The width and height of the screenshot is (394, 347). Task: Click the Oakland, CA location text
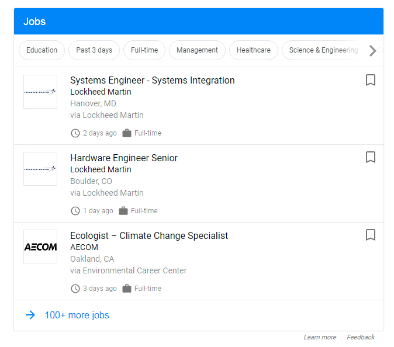(x=92, y=259)
